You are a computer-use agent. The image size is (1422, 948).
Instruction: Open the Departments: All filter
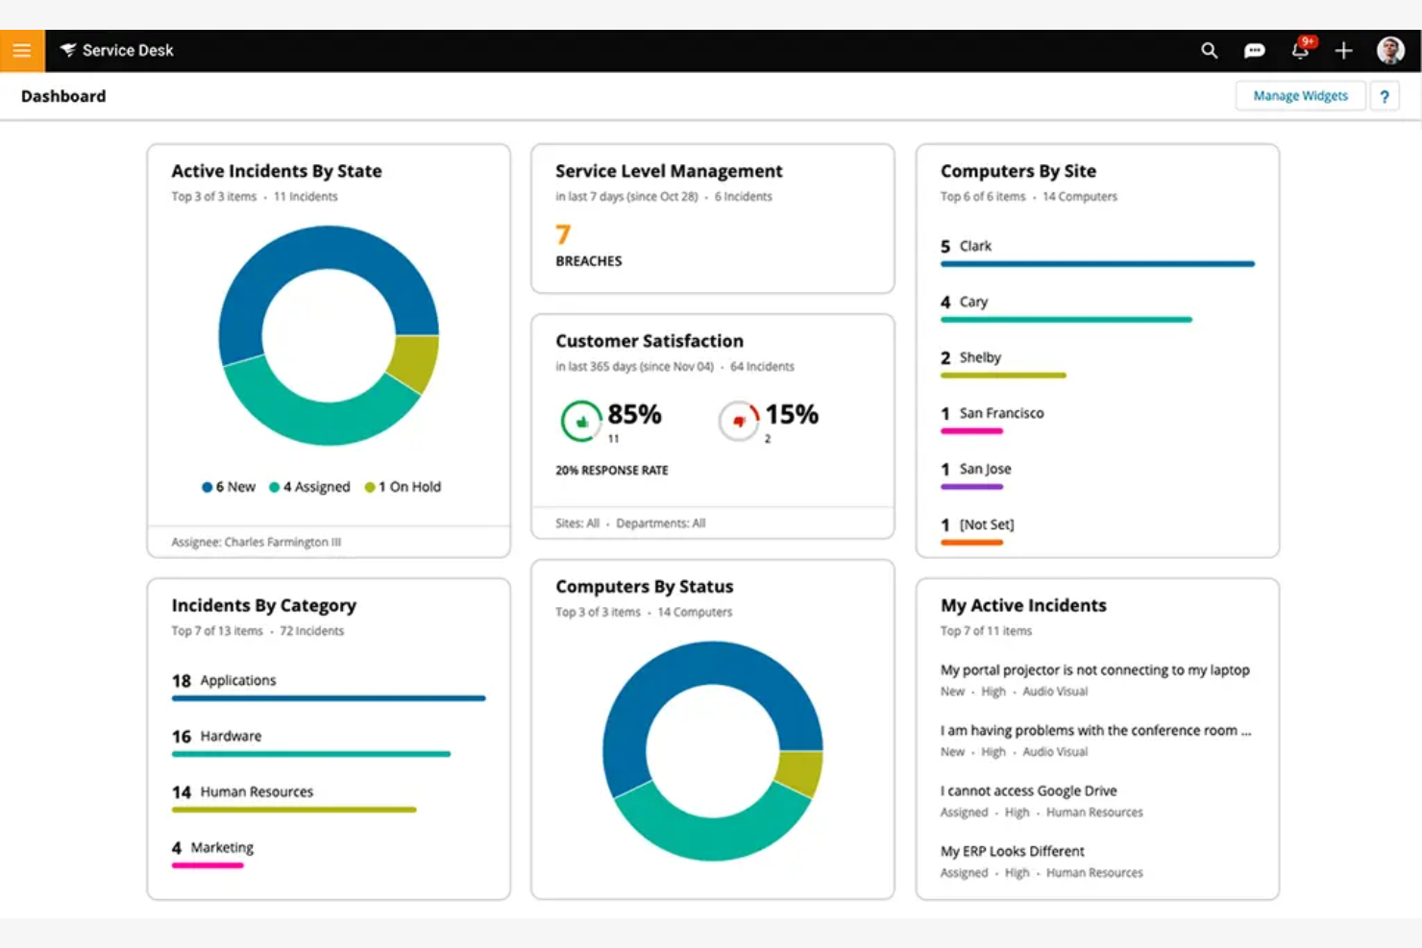[x=659, y=523]
